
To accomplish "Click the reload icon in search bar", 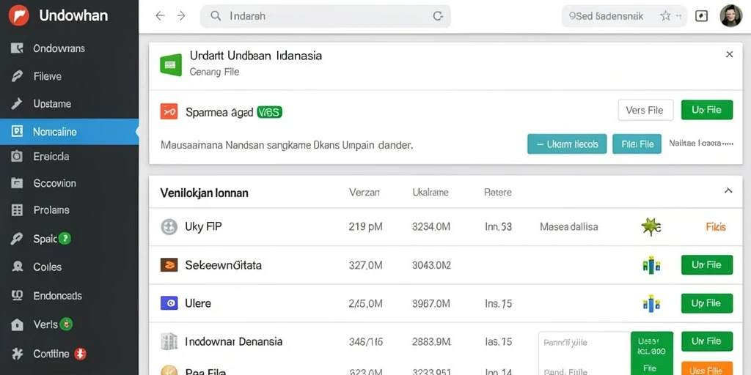I will pos(438,16).
